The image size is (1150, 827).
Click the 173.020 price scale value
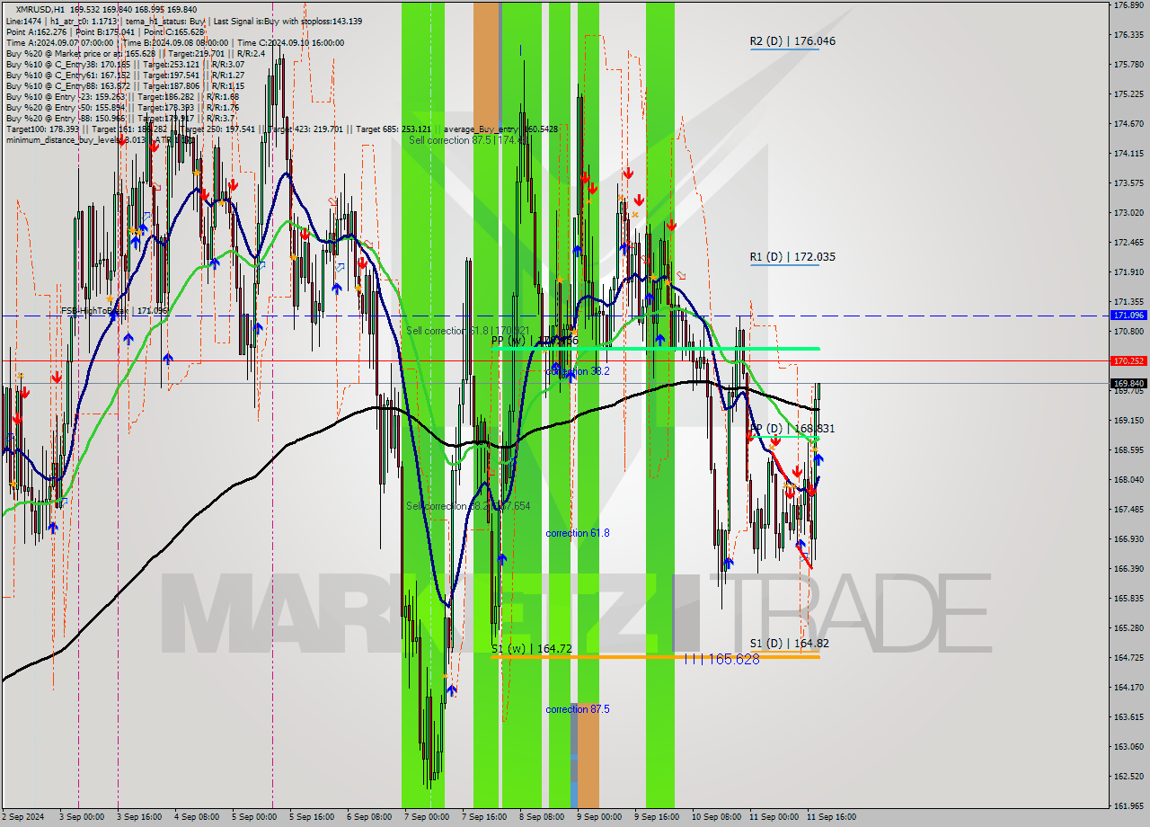pyautogui.click(x=1128, y=213)
